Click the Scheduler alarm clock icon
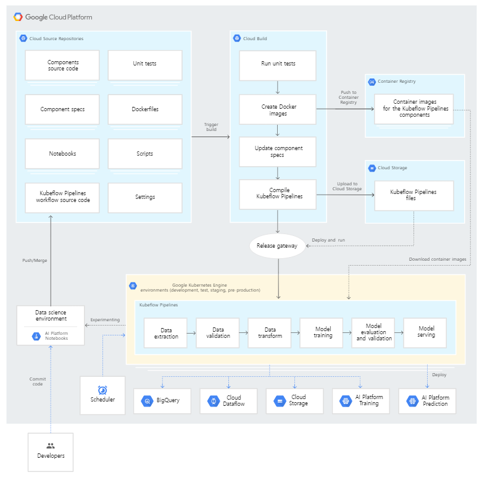This screenshot has width=482, height=480. (102, 390)
